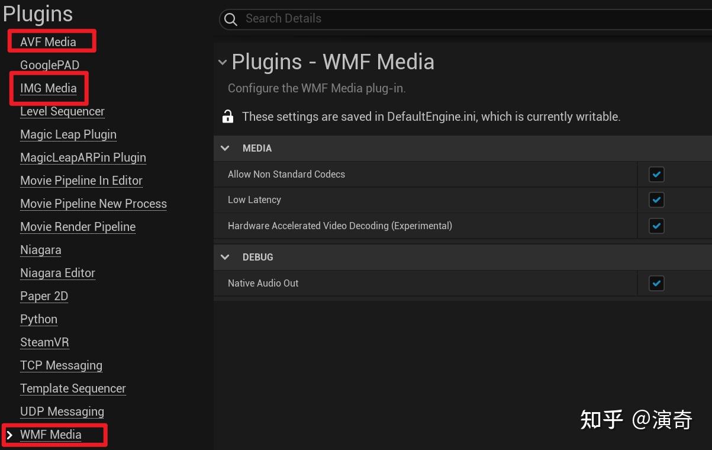
Task: Open Movie Render Pipeline settings
Action: coord(78,227)
